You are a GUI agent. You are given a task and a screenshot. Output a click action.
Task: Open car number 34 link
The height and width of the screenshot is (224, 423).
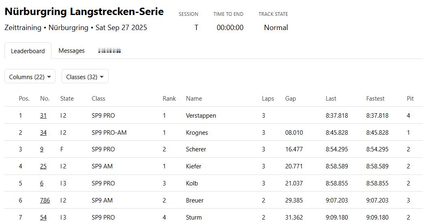pos(43,132)
